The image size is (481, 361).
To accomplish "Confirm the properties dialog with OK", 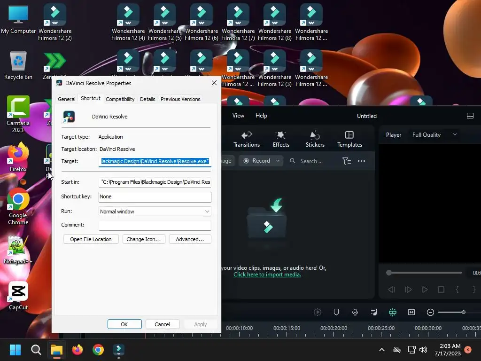I will click(x=124, y=324).
